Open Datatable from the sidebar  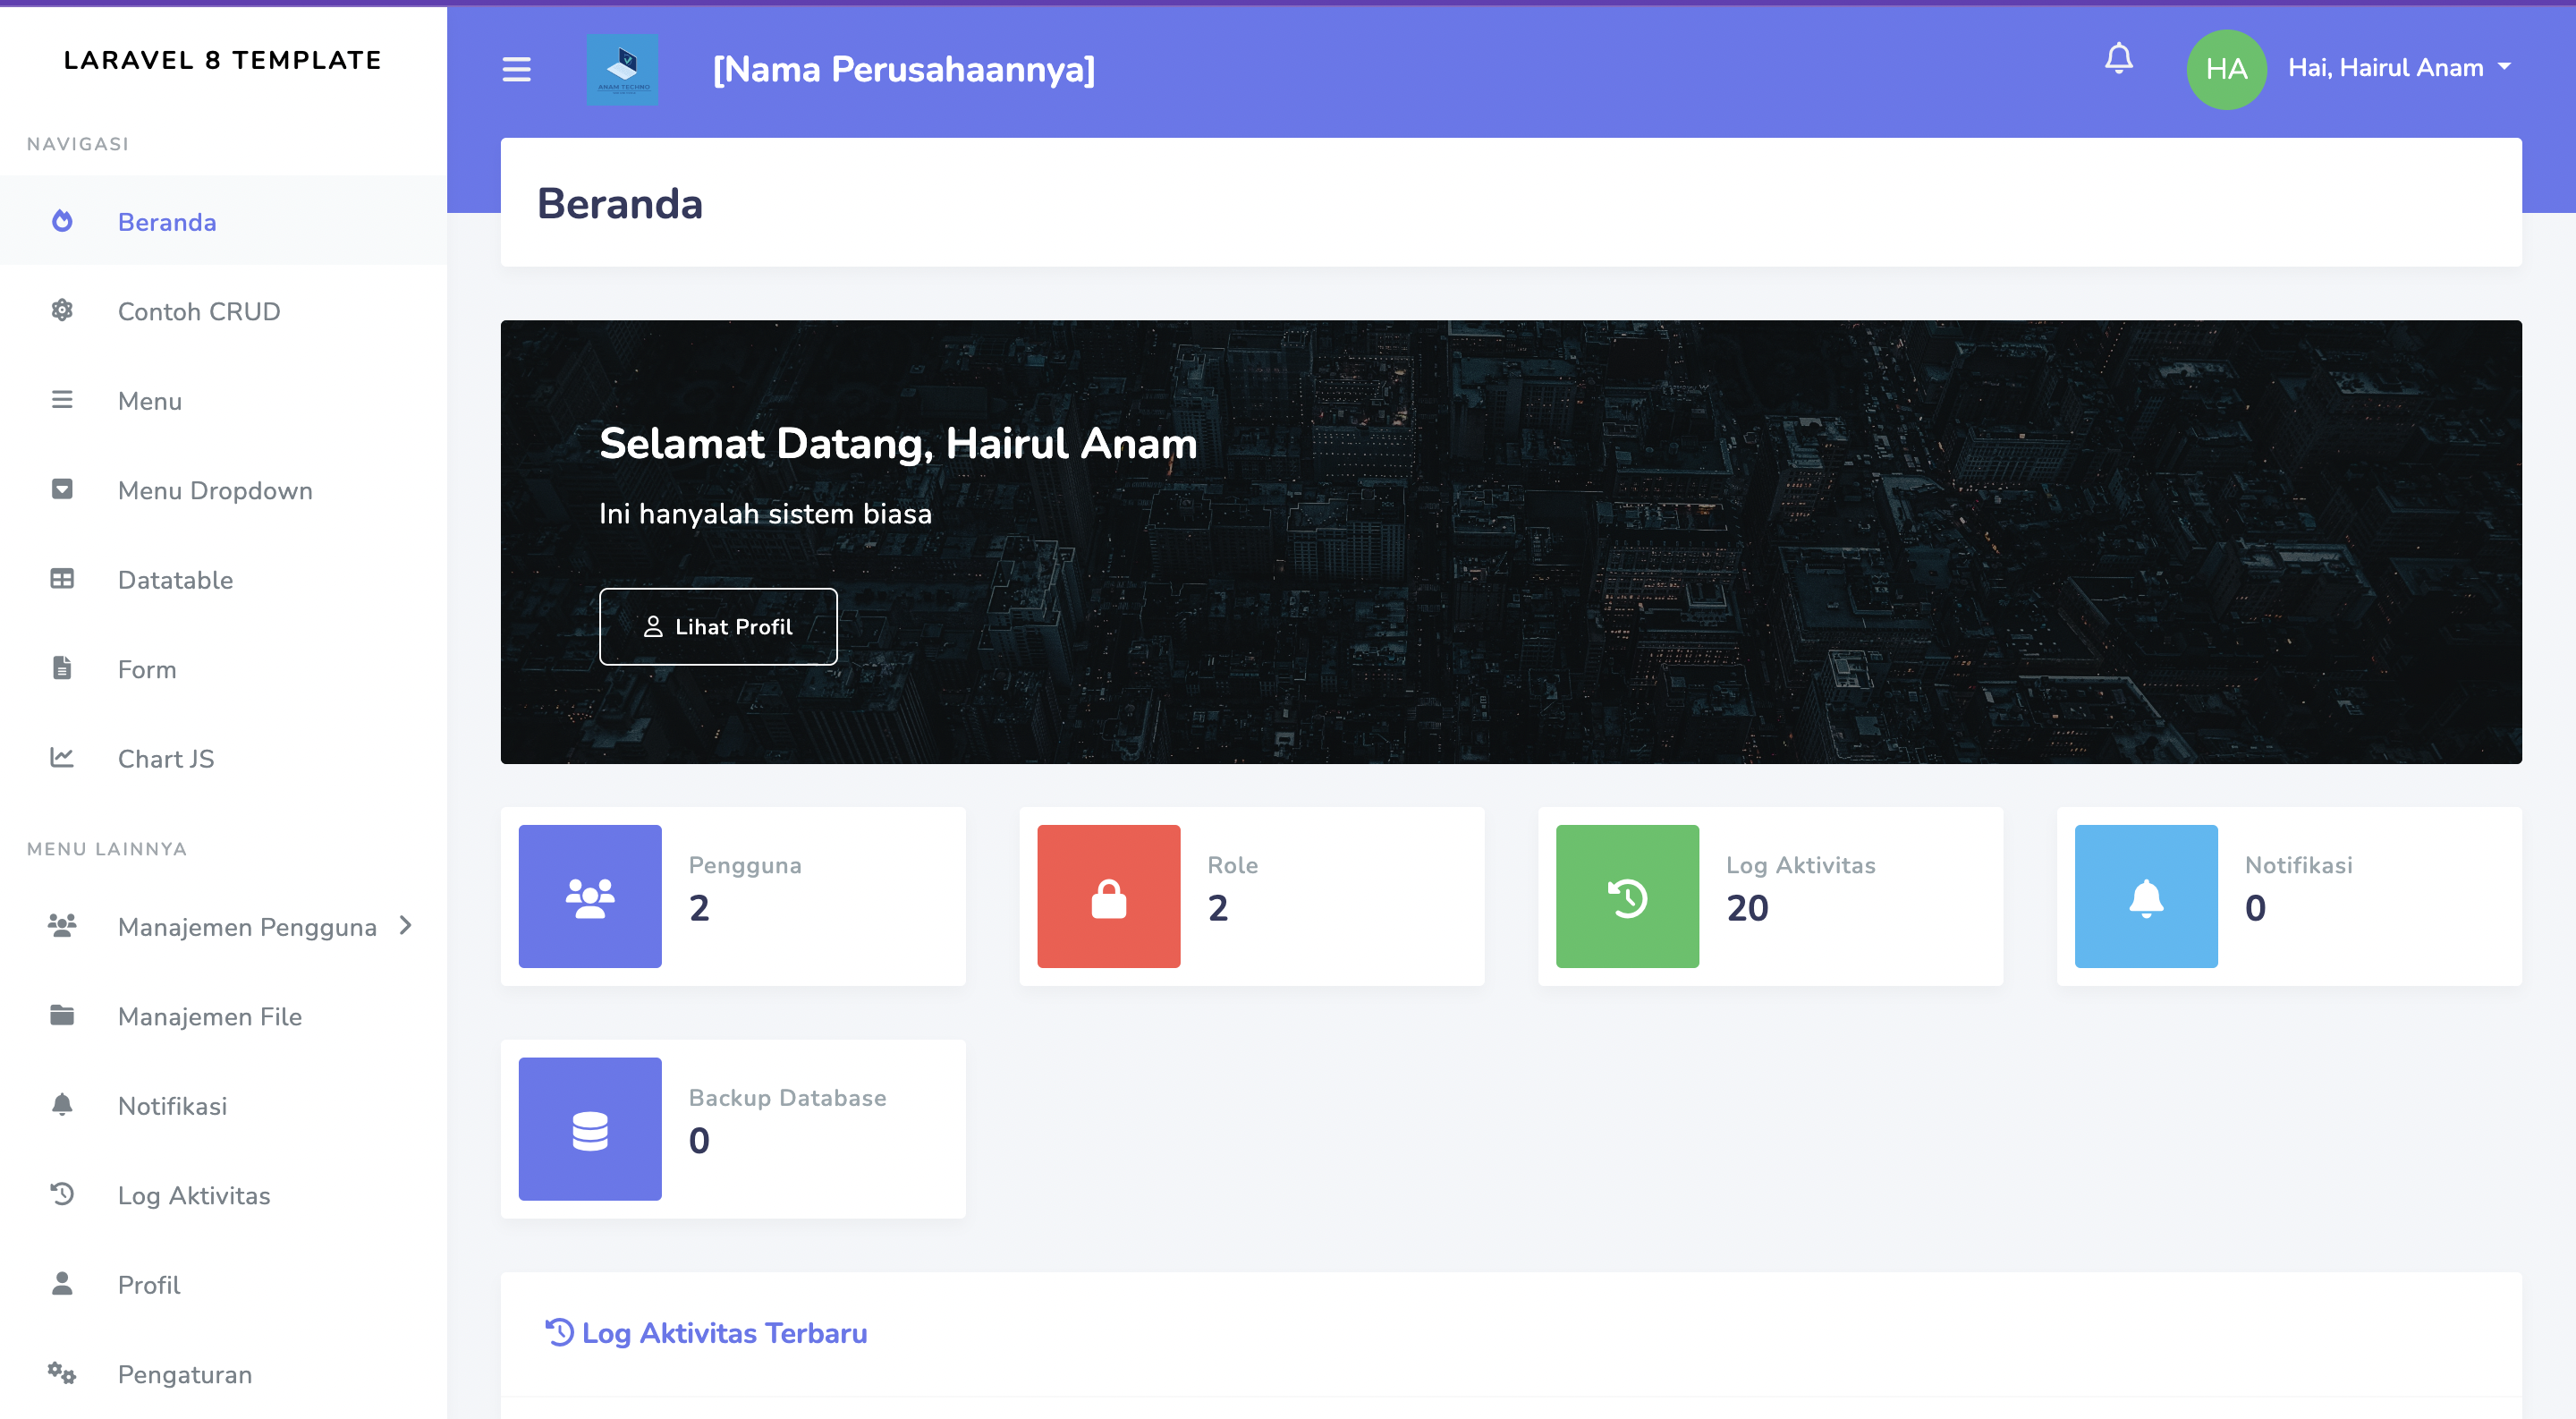click(x=175, y=580)
